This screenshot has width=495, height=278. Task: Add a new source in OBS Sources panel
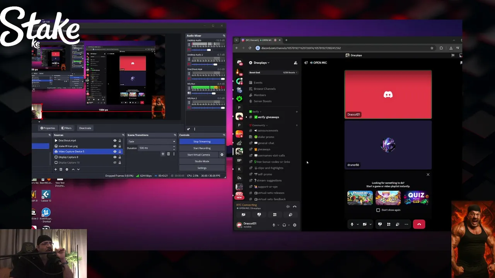[x=55, y=169]
